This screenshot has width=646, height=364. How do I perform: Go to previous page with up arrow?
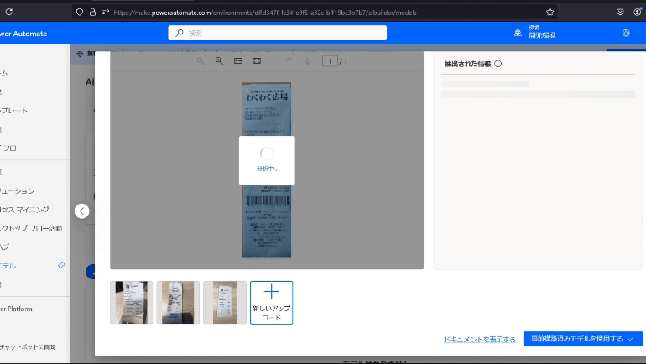[x=289, y=61]
